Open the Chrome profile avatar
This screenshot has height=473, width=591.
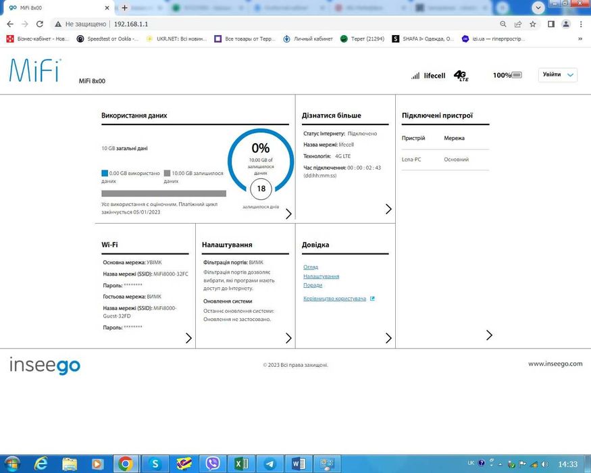(566, 24)
